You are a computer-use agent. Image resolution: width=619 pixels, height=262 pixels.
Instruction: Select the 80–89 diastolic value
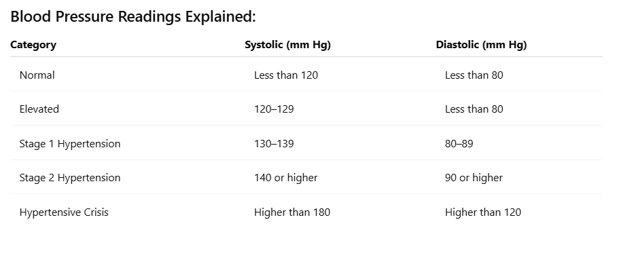click(459, 144)
